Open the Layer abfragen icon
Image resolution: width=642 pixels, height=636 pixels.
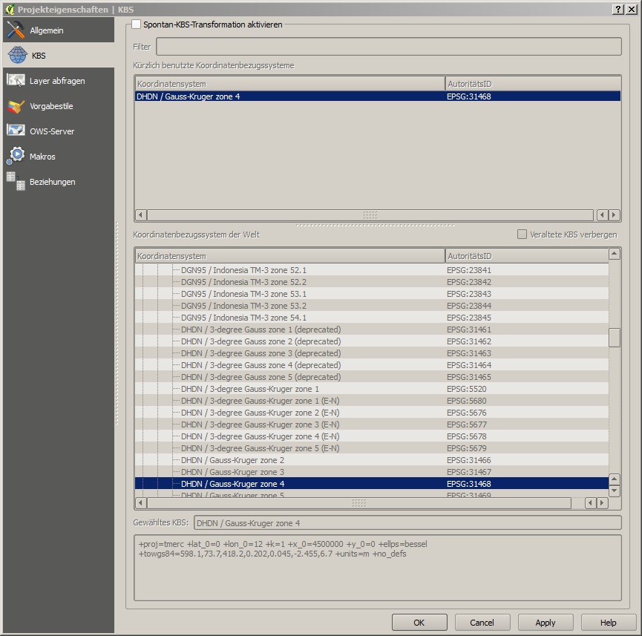click(x=16, y=80)
